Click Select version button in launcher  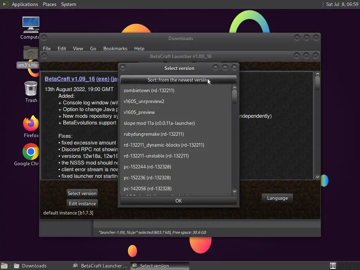click(x=82, y=193)
